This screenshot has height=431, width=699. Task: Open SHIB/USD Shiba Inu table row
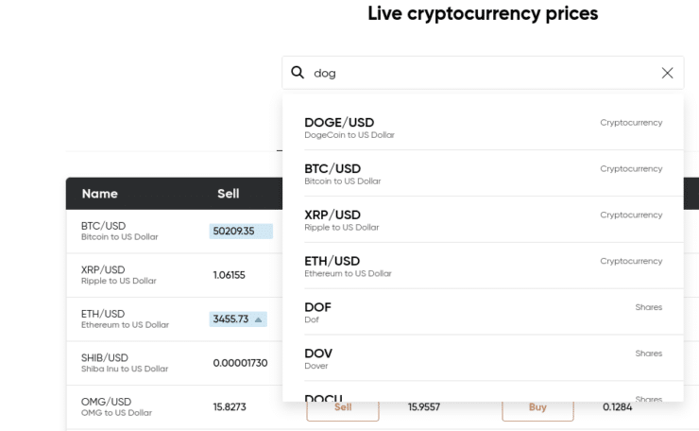175,363
